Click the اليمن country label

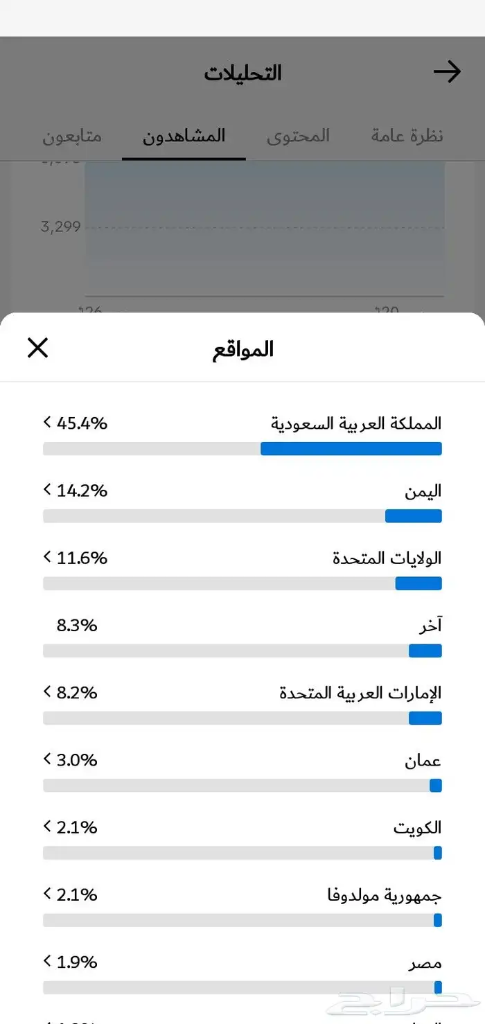(423, 491)
